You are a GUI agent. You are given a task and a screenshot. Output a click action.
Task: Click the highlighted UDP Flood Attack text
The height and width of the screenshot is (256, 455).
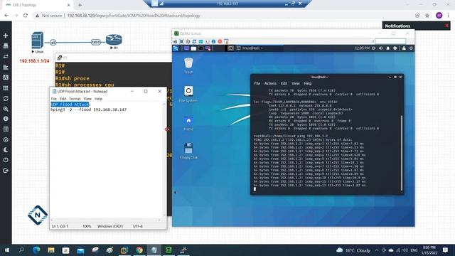click(x=70, y=105)
